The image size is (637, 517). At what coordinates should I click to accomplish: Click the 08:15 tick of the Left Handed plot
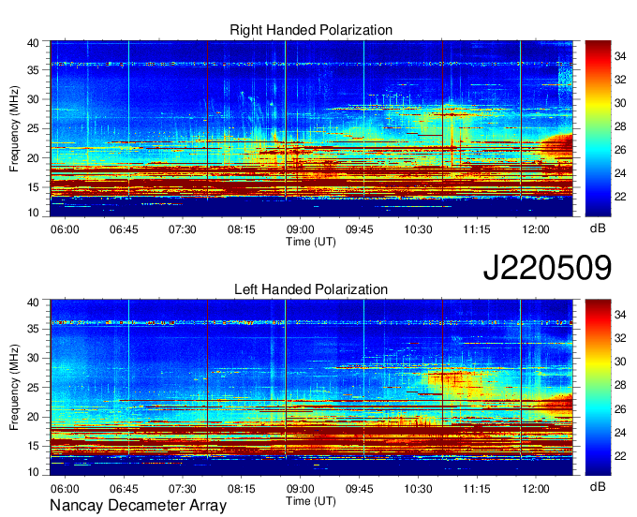(x=242, y=489)
